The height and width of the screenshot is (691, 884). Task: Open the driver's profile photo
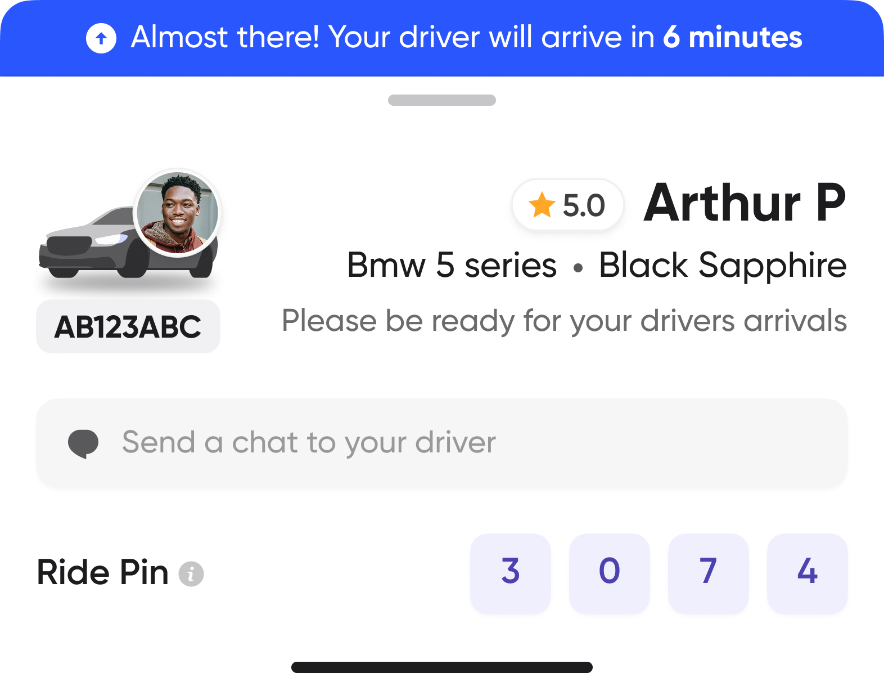coord(178,213)
